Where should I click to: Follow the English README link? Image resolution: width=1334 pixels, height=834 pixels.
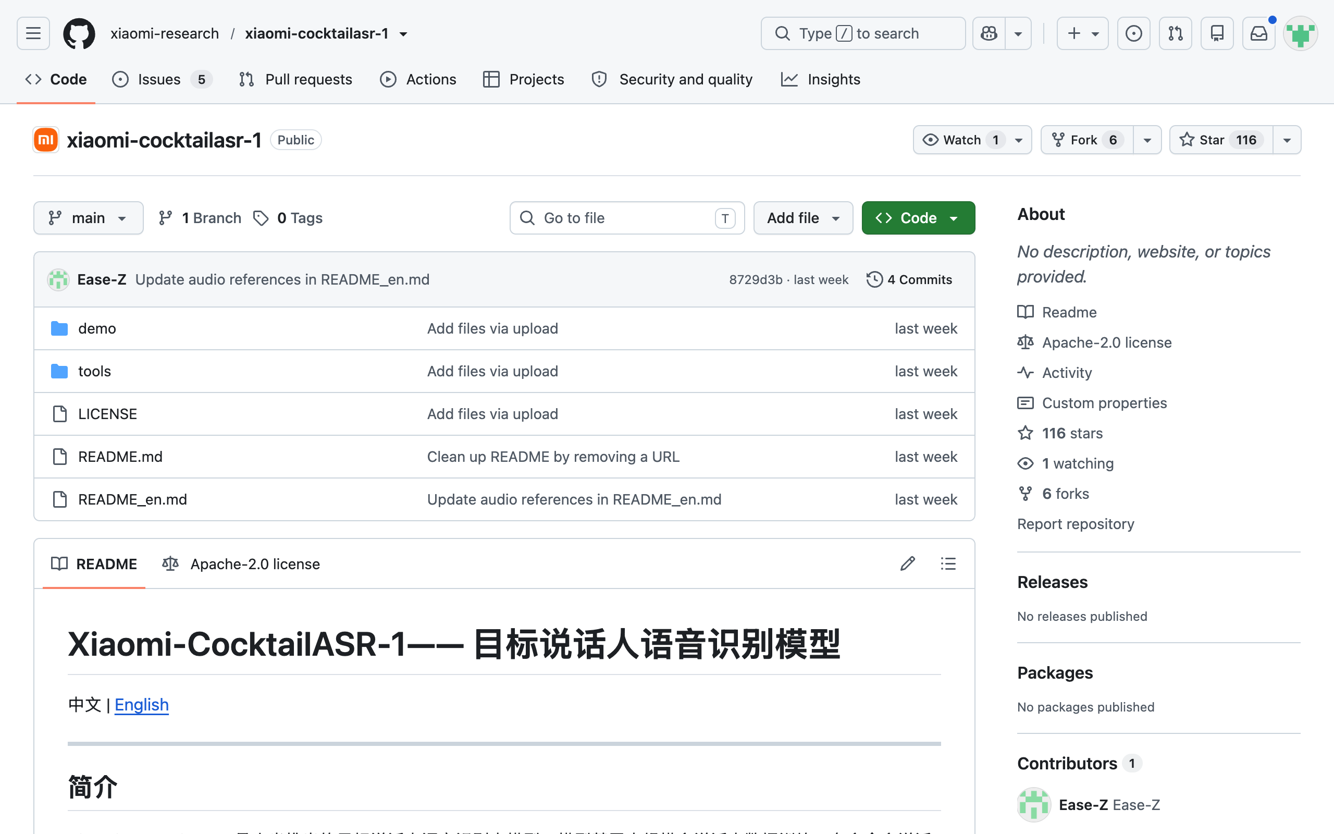(x=142, y=704)
